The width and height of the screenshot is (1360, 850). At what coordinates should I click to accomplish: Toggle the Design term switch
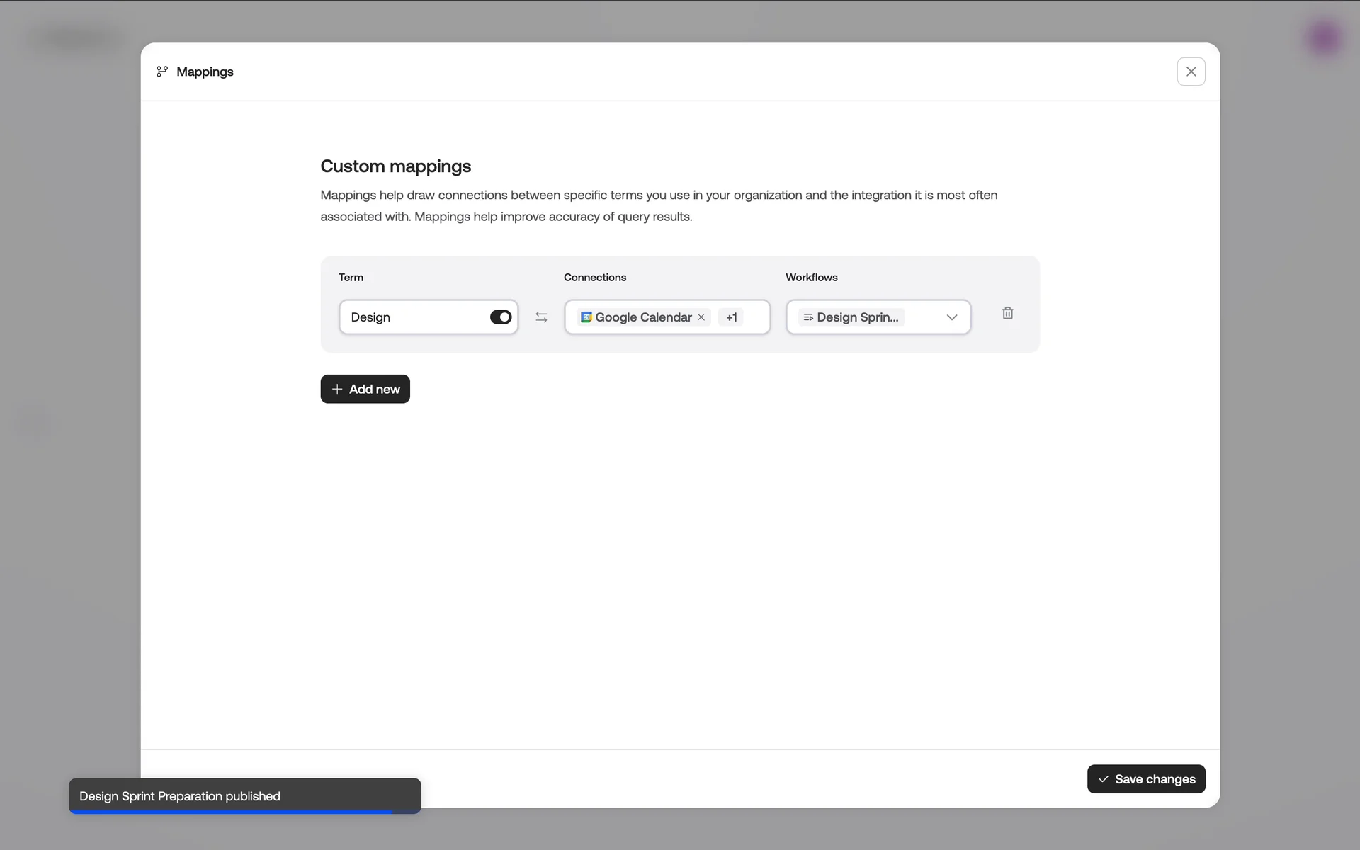click(500, 317)
